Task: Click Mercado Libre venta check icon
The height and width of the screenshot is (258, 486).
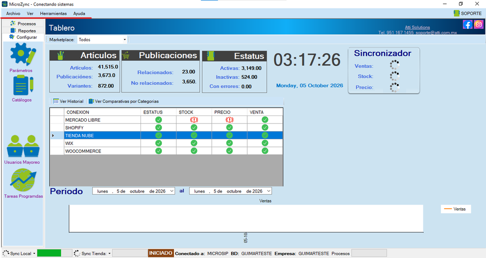Action: click(x=265, y=120)
